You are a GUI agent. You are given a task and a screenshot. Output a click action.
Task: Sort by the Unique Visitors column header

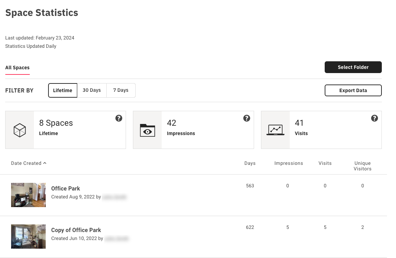click(x=362, y=166)
